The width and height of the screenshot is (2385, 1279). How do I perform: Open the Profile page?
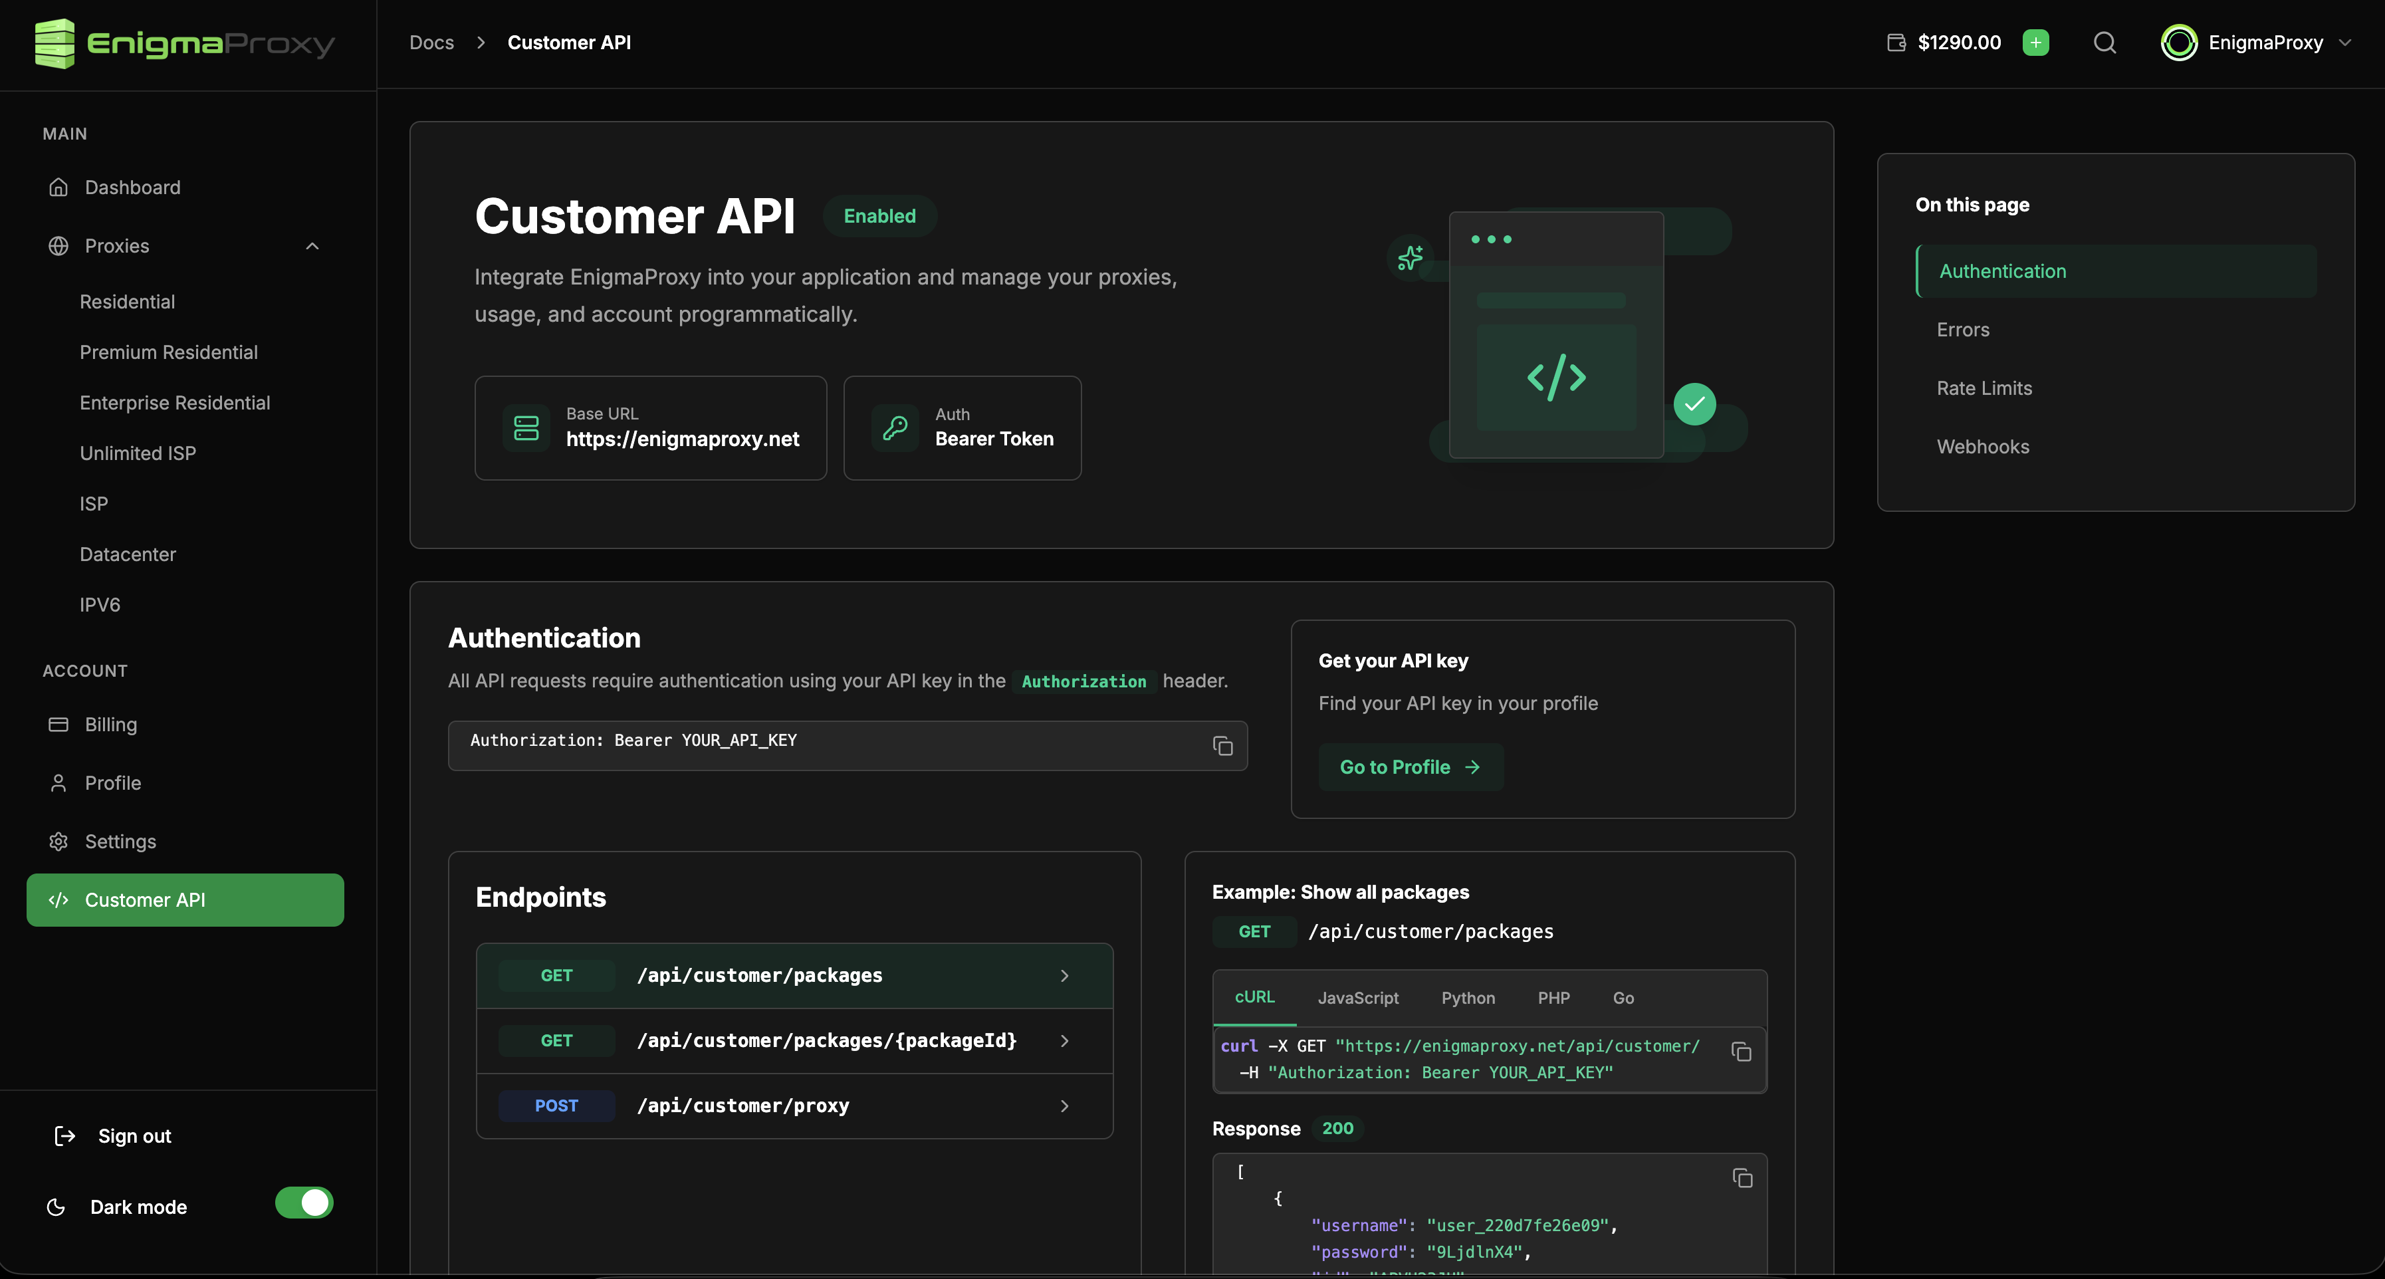click(185, 782)
